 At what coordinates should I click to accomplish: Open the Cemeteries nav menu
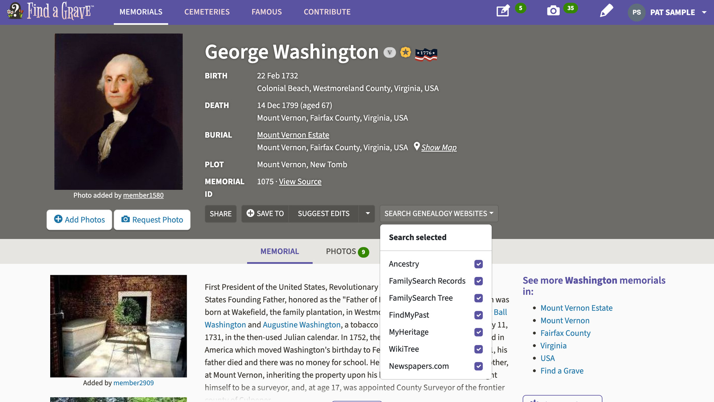tap(207, 12)
